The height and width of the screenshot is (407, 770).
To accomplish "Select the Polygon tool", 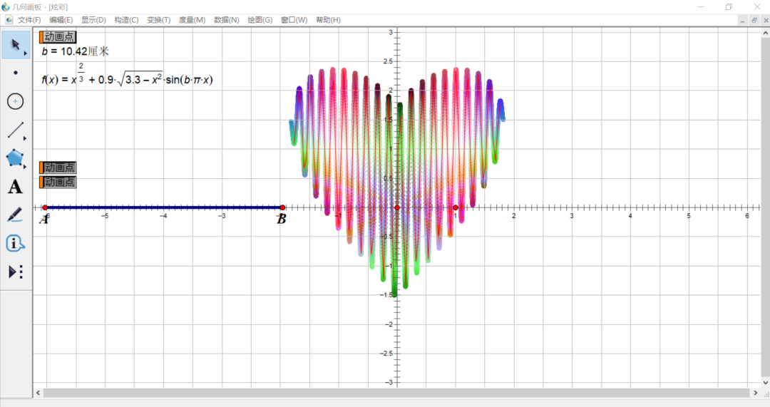I will point(15,158).
